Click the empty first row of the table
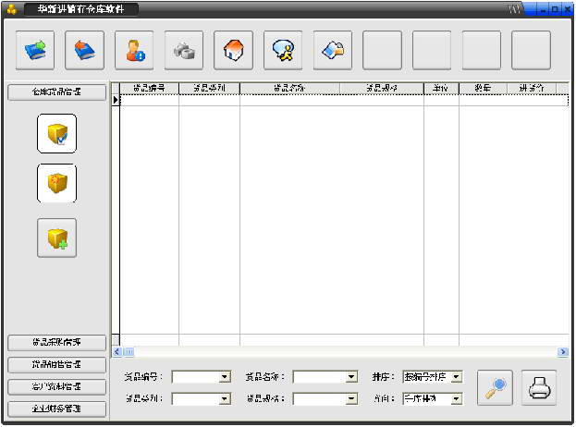The image size is (576, 427). tap(344, 100)
